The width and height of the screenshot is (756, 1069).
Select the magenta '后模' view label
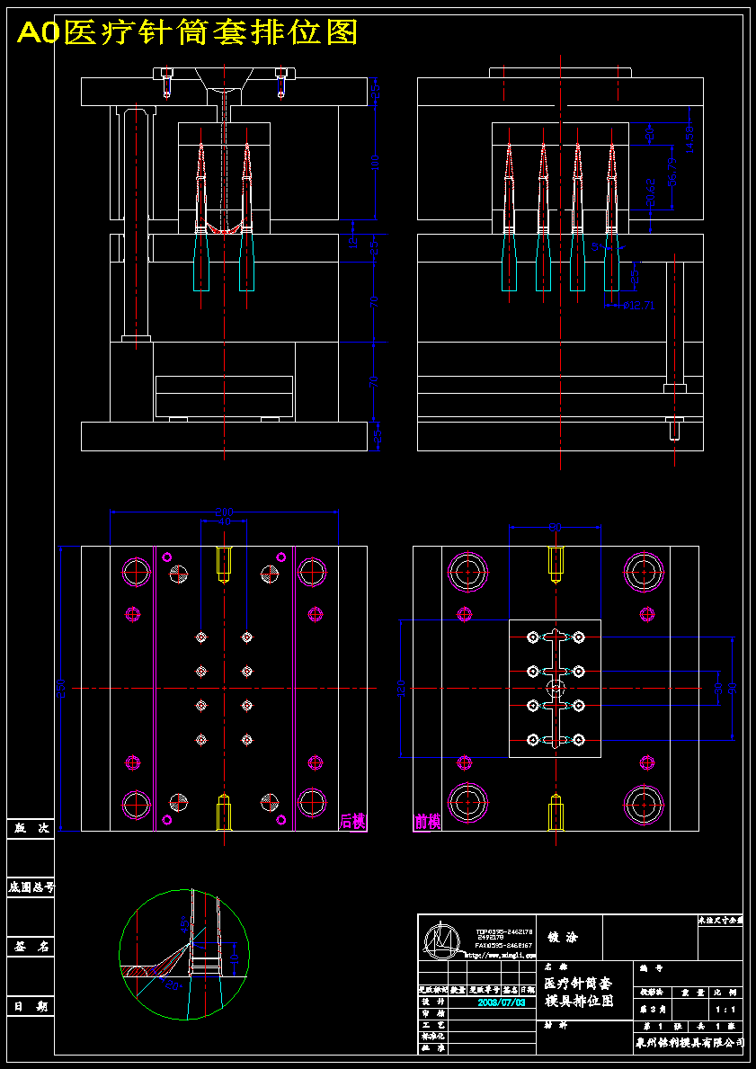coord(352,822)
